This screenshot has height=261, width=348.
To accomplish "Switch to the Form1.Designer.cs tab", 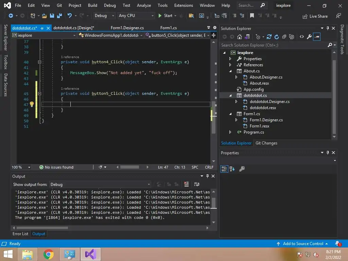I will pos(127,28).
